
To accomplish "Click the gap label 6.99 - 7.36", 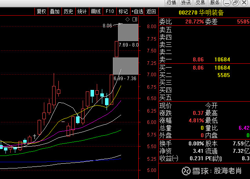I will (125, 79).
